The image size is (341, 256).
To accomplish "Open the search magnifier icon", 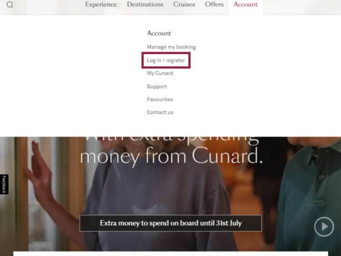I will (10, 5).
